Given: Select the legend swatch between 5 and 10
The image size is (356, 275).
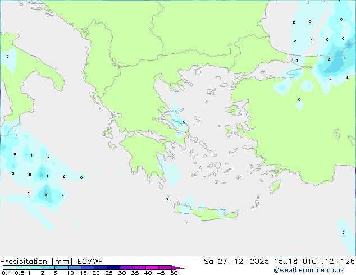Looking at the screenshot, I should [x=61, y=268].
